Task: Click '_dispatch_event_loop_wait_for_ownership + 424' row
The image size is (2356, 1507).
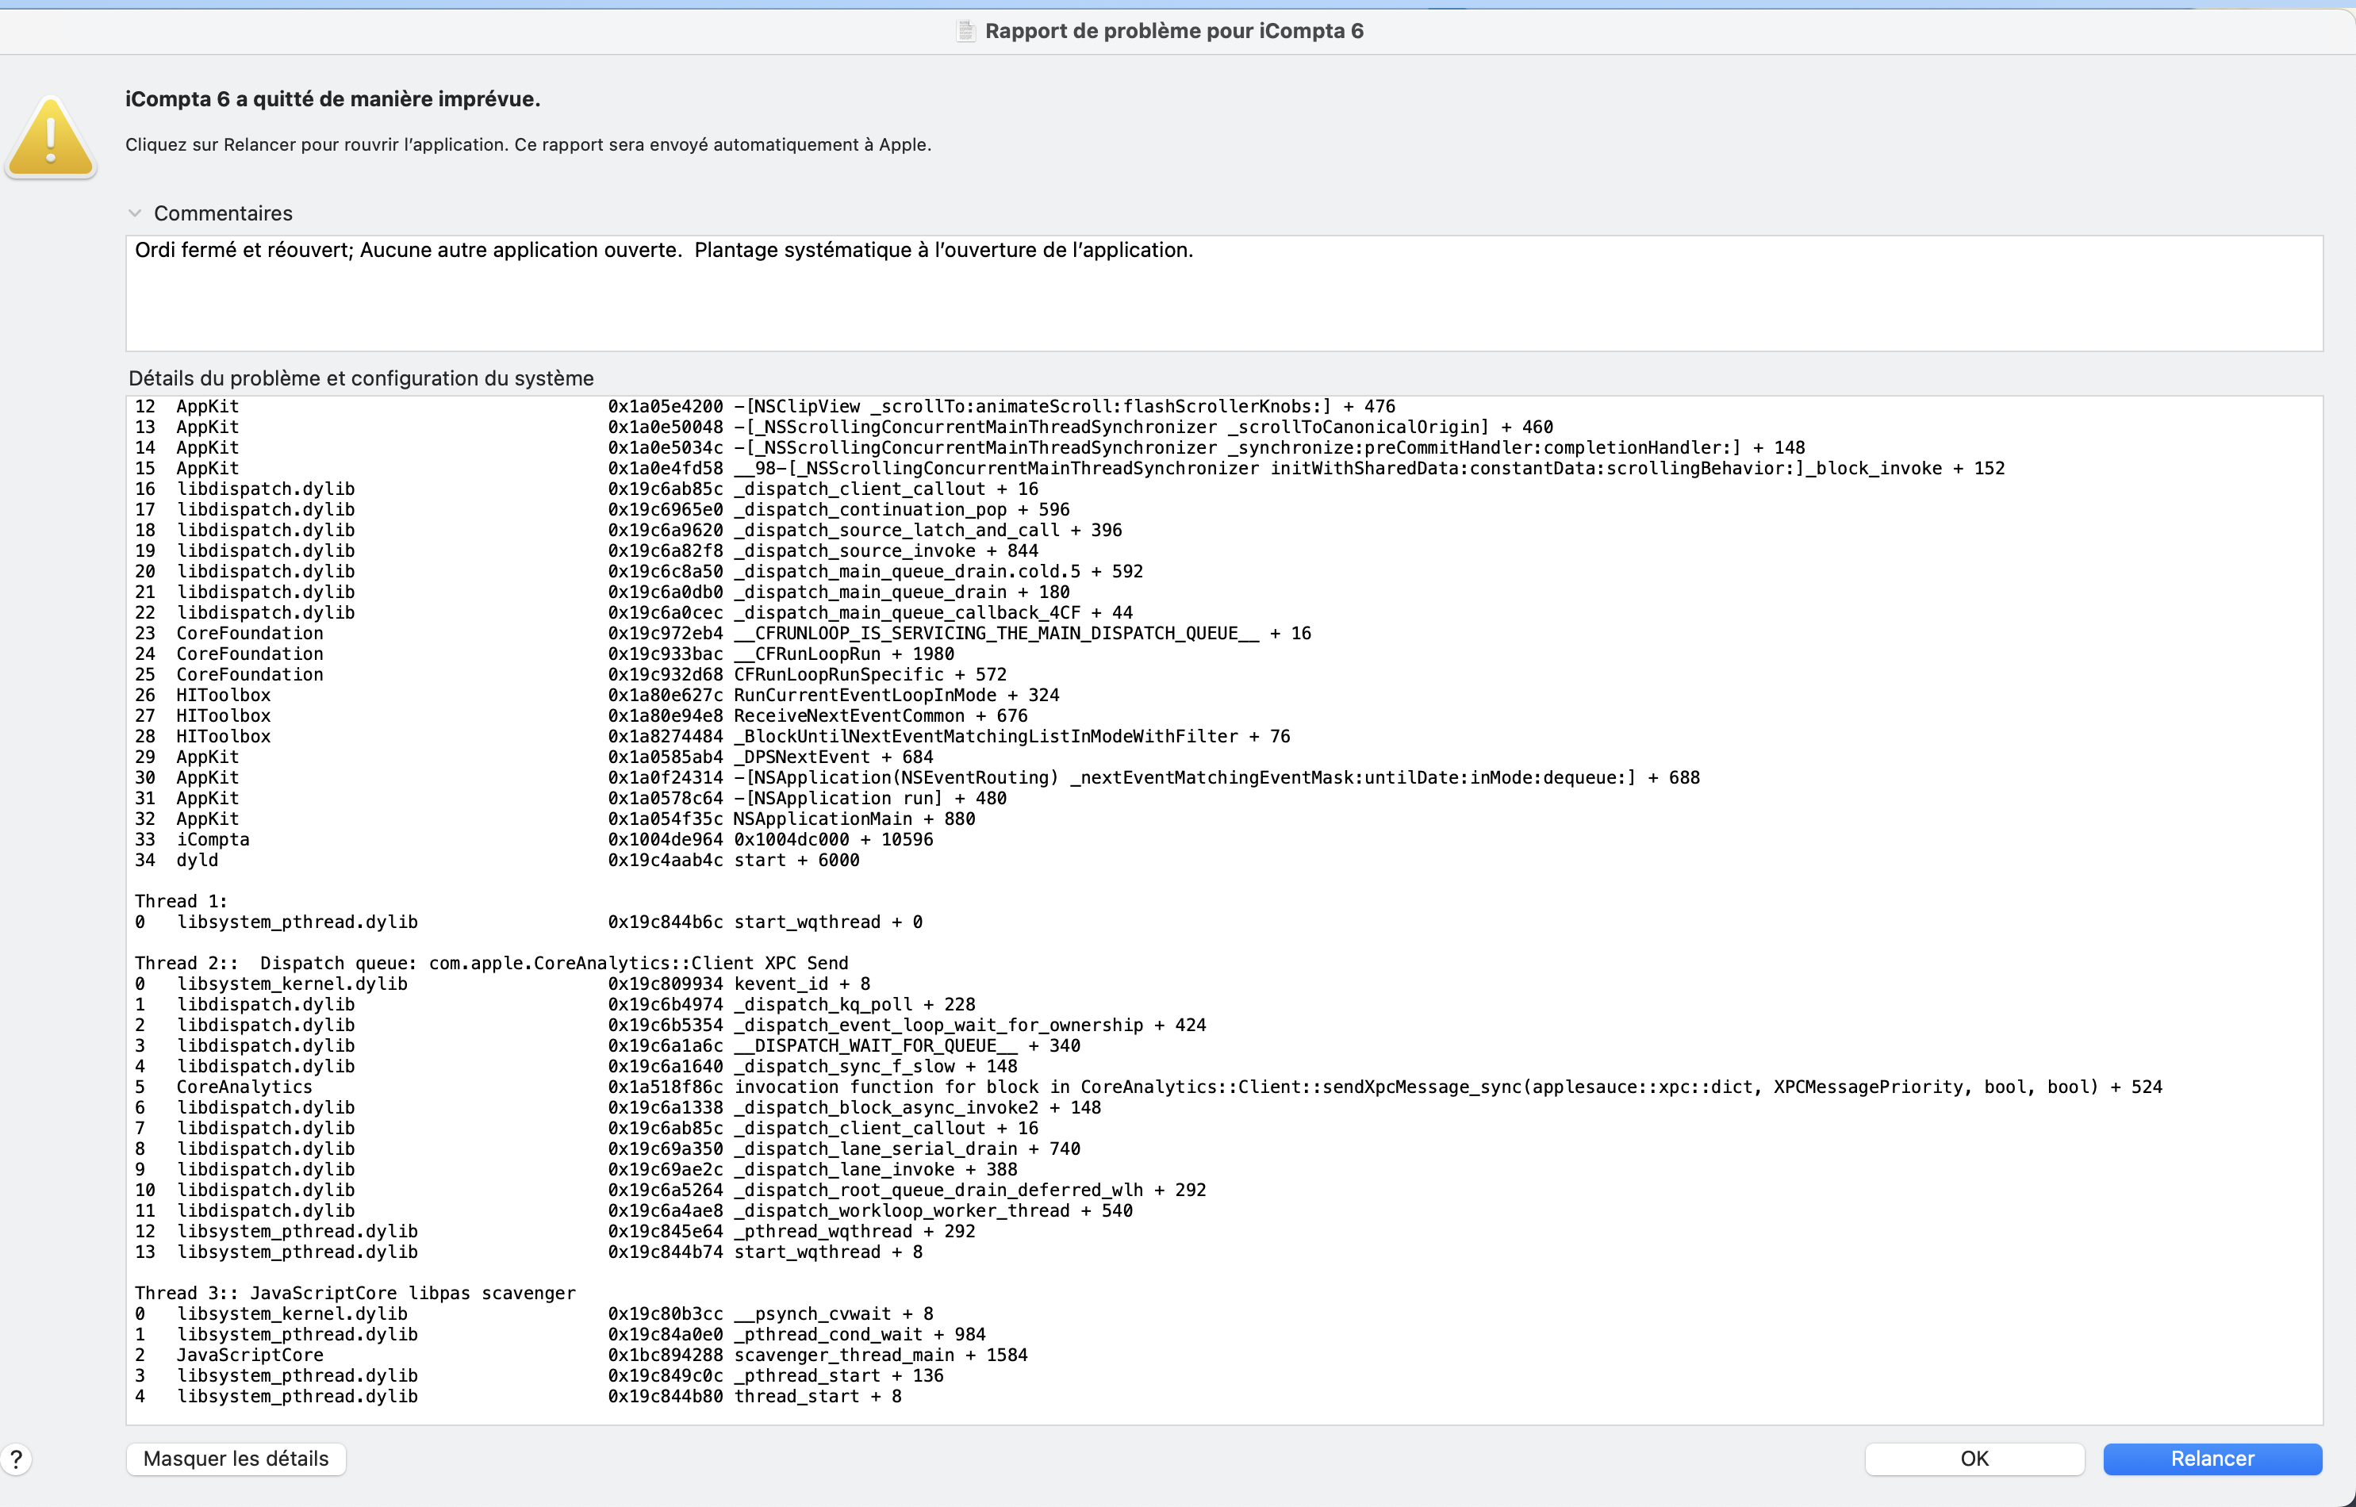Action: [670, 1025]
